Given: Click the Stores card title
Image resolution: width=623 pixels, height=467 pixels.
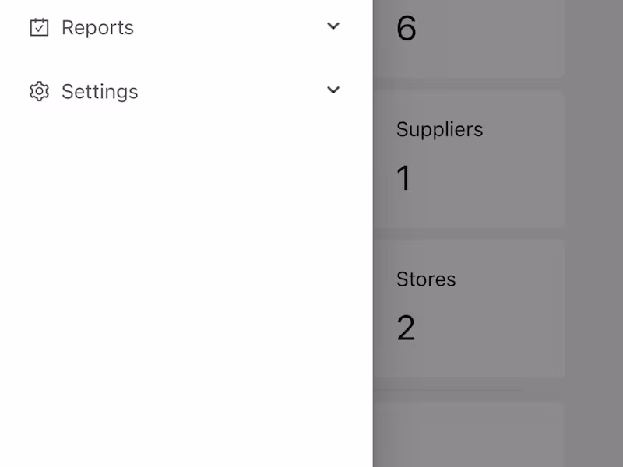Looking at the screenshot, I should 426,279.
